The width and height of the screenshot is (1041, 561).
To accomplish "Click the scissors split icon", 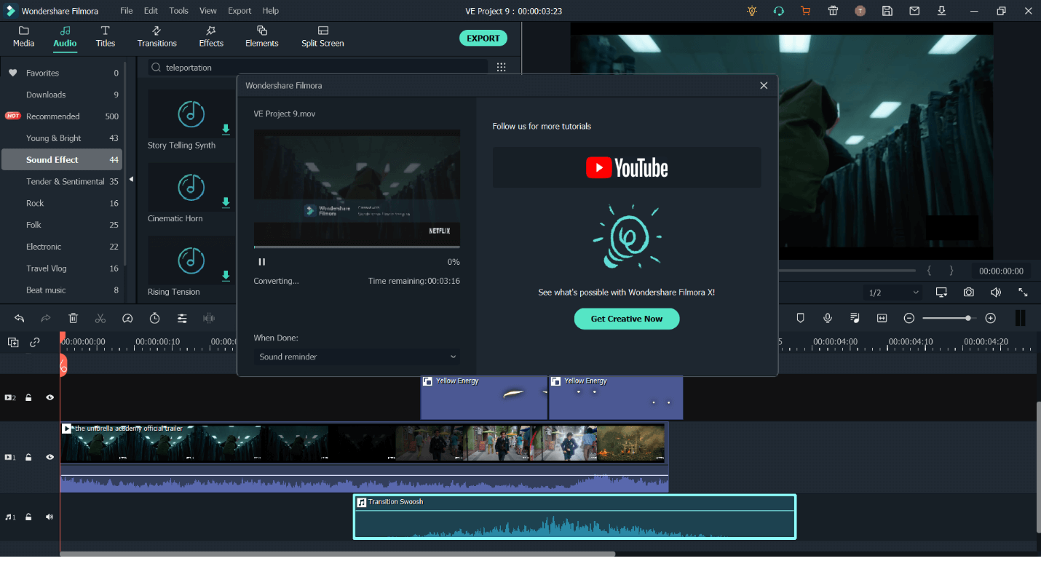I will click(100, 318).
